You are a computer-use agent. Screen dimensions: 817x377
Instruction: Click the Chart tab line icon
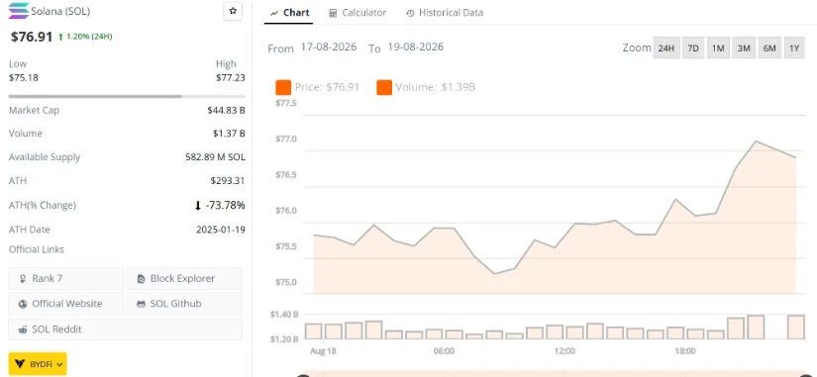[x=274, y=13]
